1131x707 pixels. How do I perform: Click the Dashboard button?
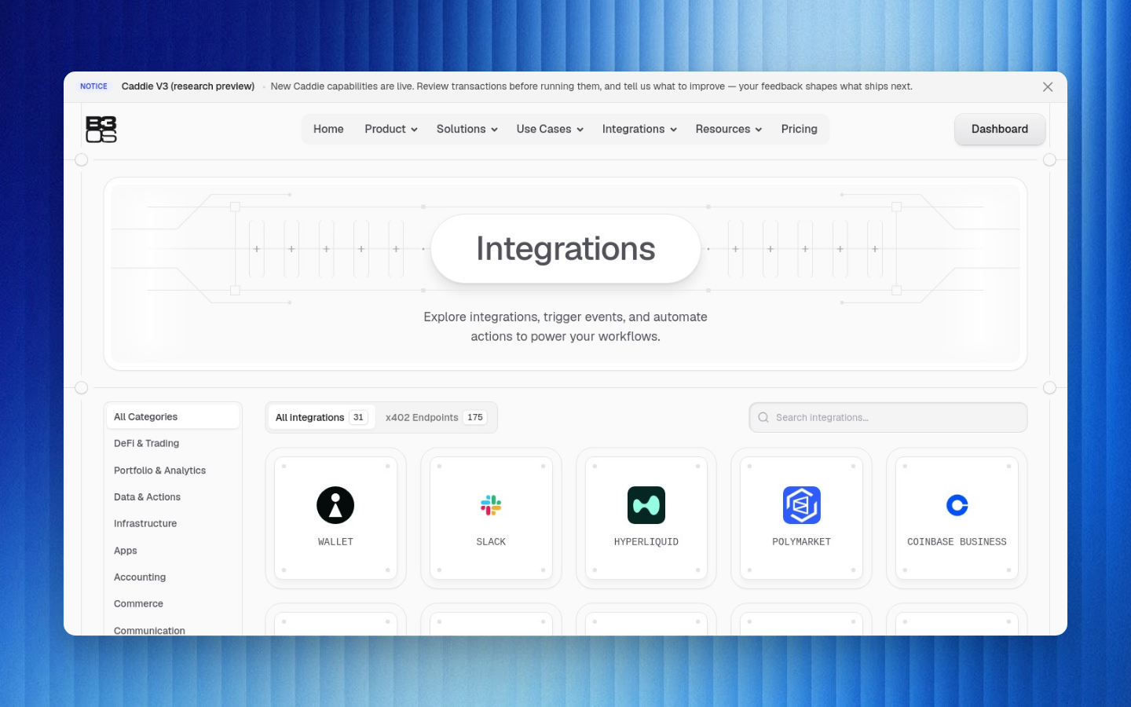pyautogui.click(x=1000, y=130)
